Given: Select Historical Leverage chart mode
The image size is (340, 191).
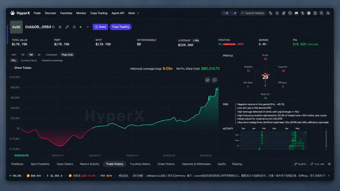Looking at the screenshot, I should (52, 60).
